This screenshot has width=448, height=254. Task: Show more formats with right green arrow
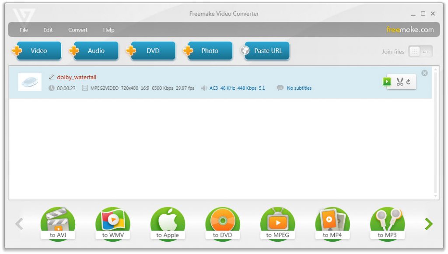point(429,224)
